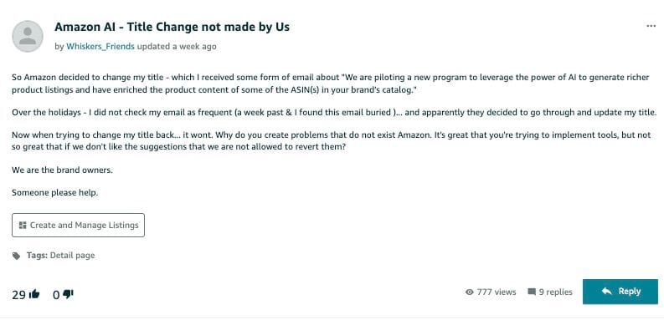Click the thumbs down icon
Image resolution: width=664 pixels, height=320 pixels.
point(68,294)
